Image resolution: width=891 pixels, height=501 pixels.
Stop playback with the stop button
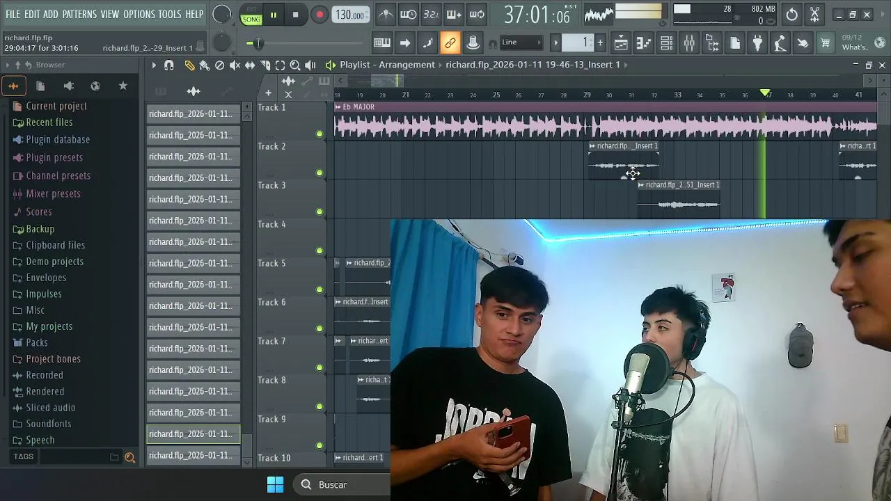(296, 14)
